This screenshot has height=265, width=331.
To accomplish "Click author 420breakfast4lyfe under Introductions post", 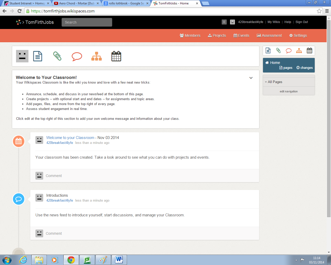I will click(x=59, y=201).
